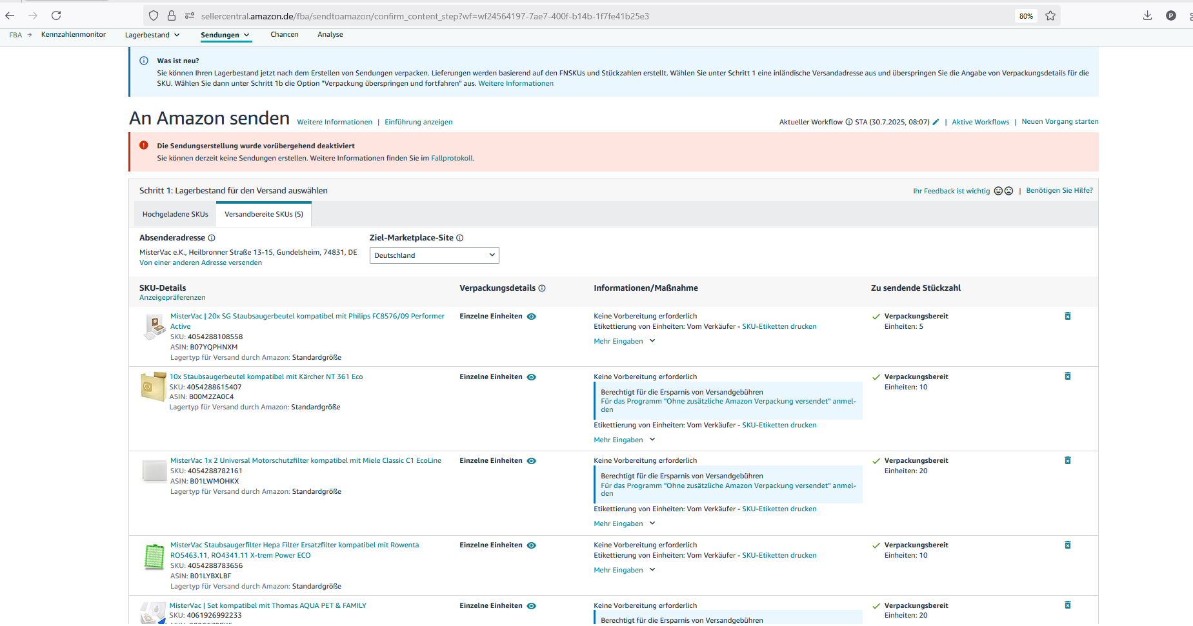Expand Mehr Eingaben for Miele Classic C1 row

click(x=625, y=524)
